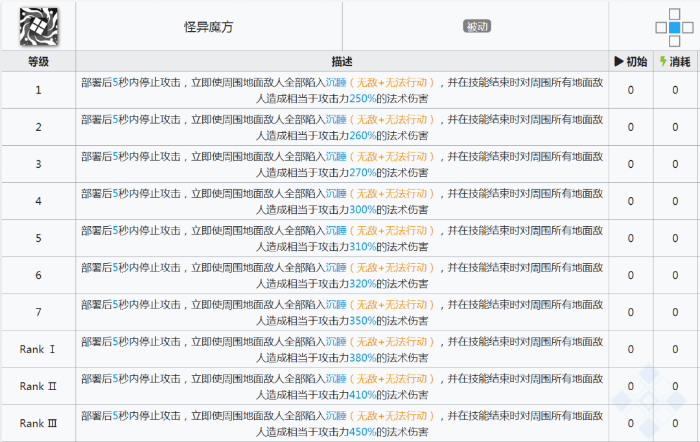
Task: Click the black triangle icon beside 初始
Action: [619, 62]
